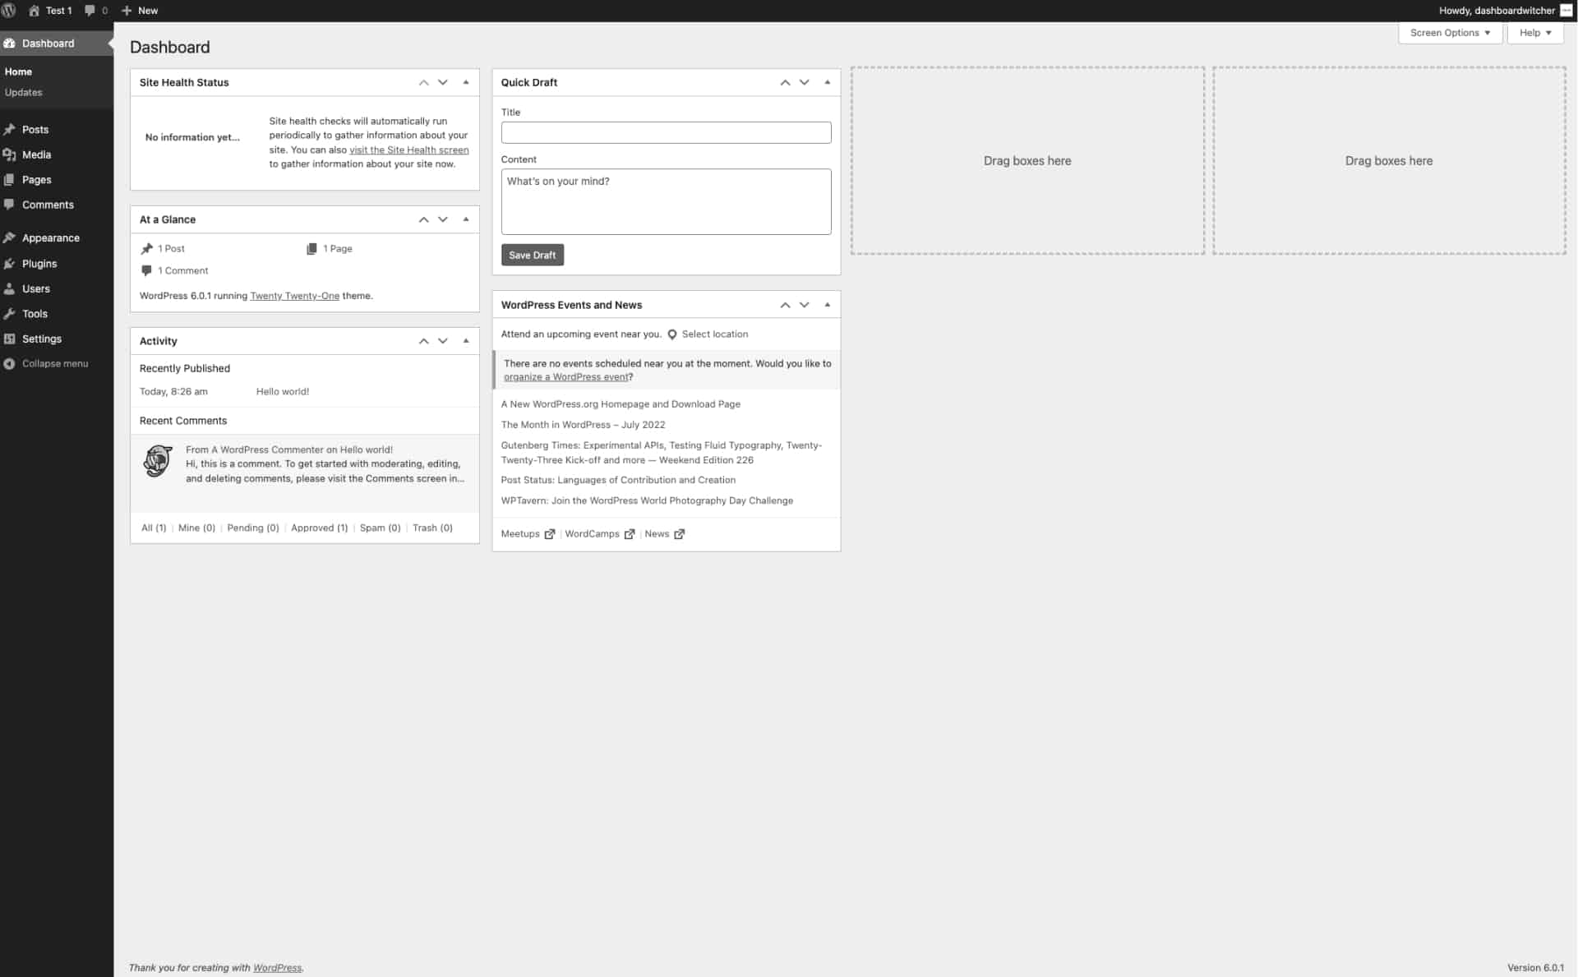
Task: Click the Quick Draft title input field
Action: 667,133
